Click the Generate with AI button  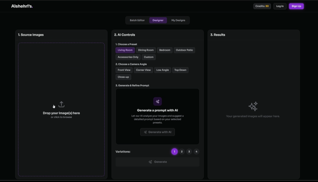pos(157,132)
